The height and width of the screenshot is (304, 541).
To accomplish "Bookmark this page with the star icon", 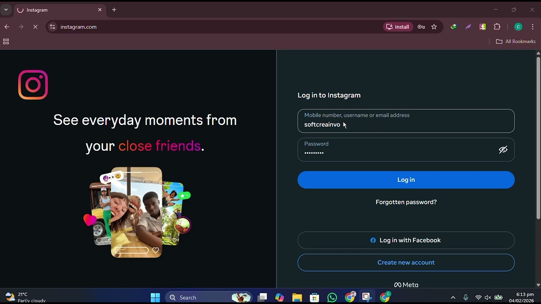I will click(x=434, y=27).
